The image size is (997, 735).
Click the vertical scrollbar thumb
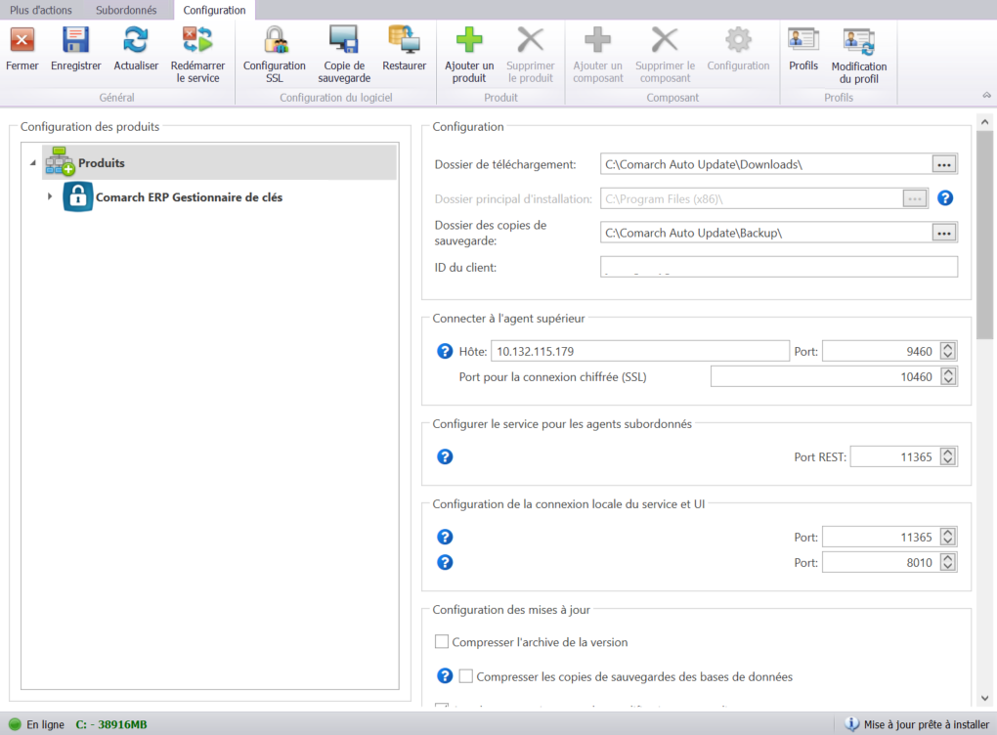click(984, 236)
